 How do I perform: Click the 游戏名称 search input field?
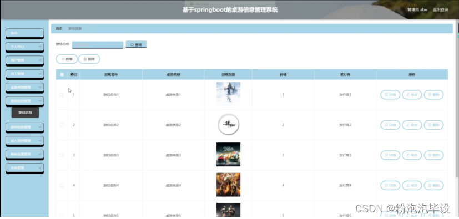point(98,45)
